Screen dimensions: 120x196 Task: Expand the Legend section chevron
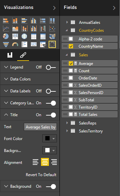click(6, 67)
